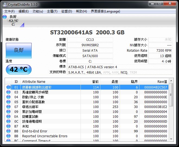This screenshot has height=147, width=179.
Task: Click status orb for attribute 03
Action: tap(8, 92)
